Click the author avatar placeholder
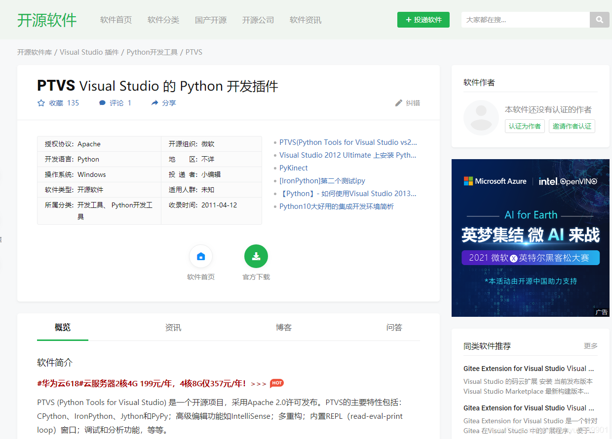The width and height of the screenshot is (612, 439). click(x=481, y=118)
